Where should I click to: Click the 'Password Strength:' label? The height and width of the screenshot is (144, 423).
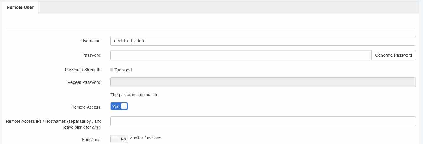[83, 70]
